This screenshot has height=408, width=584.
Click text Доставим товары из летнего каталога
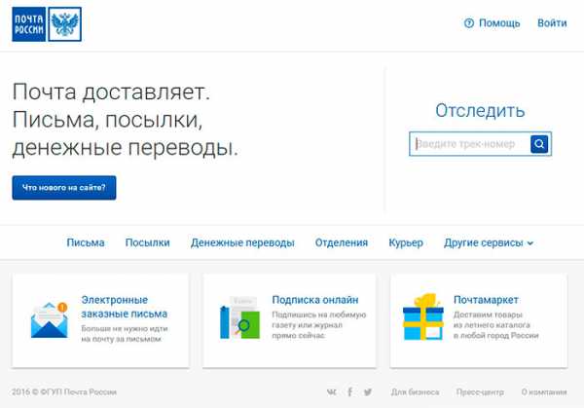point(495,325)
